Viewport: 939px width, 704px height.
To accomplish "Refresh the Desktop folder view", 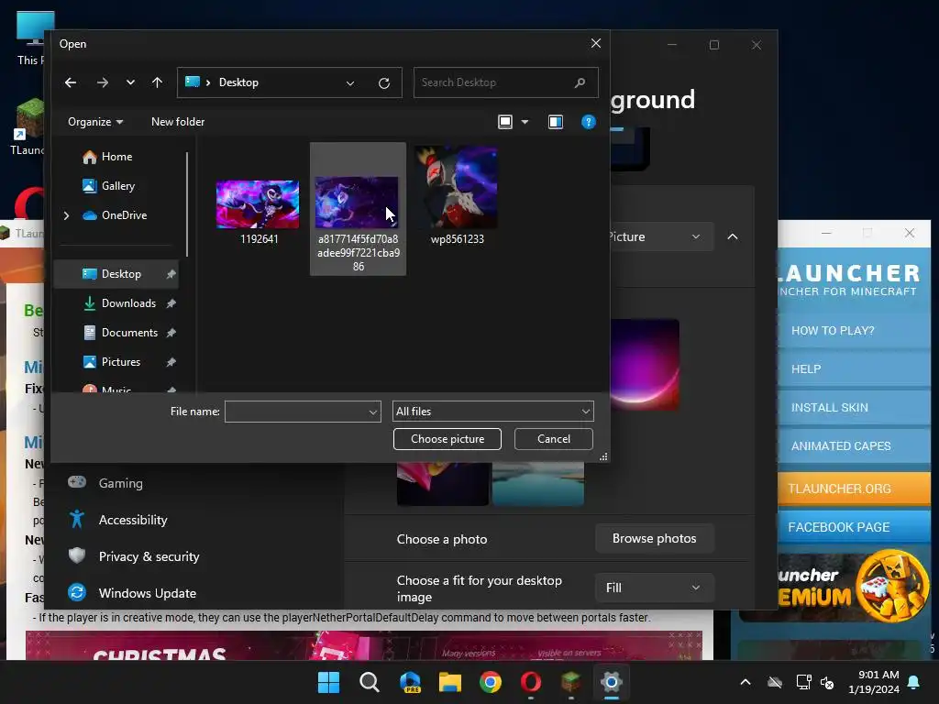I will pos(384,83).
